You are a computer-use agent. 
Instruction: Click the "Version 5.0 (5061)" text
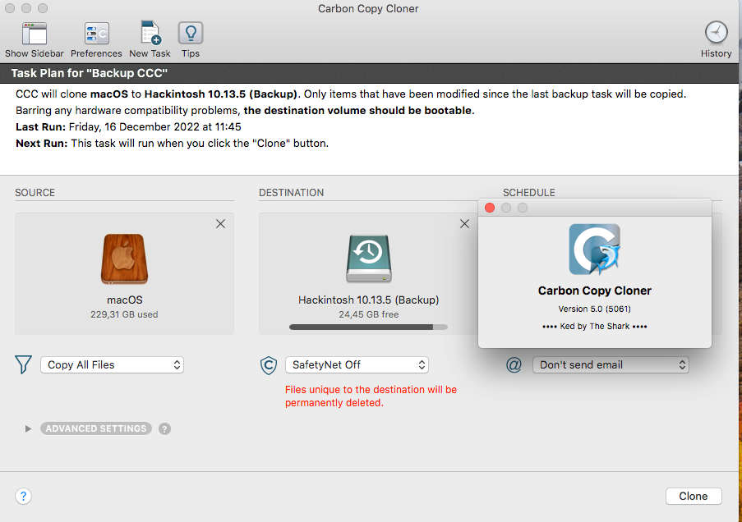[x=594, y=309]
